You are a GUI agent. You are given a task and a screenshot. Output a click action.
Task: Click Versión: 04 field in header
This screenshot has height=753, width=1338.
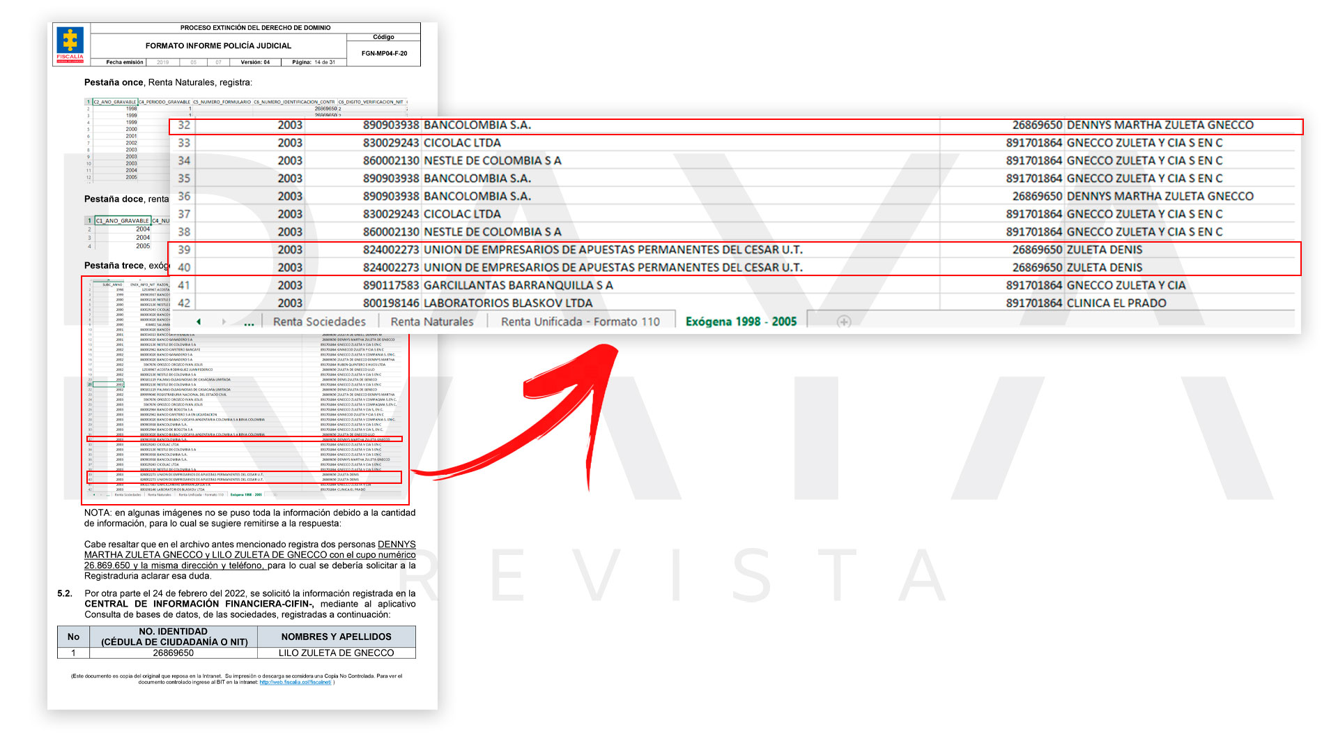click(x=255, y=62)
